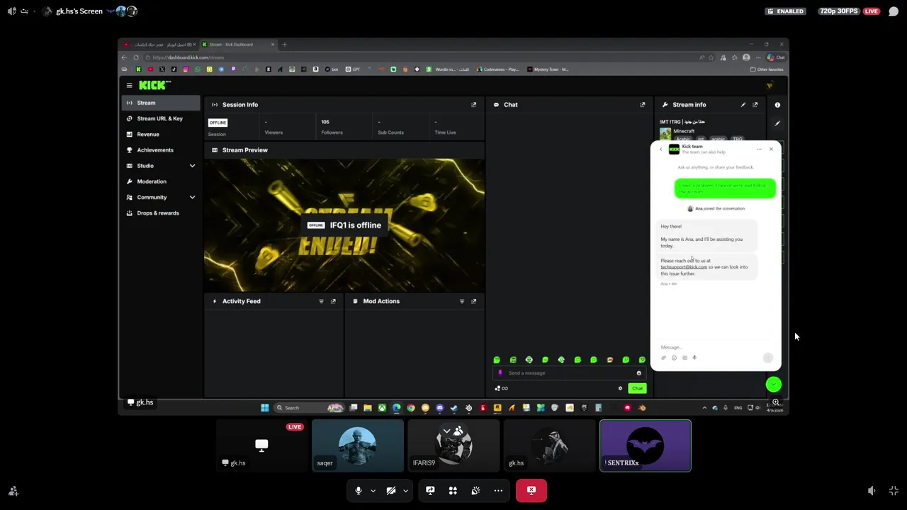
Task: Open the hamburger menu beside the Kick logo
Action: pos(129,85)
